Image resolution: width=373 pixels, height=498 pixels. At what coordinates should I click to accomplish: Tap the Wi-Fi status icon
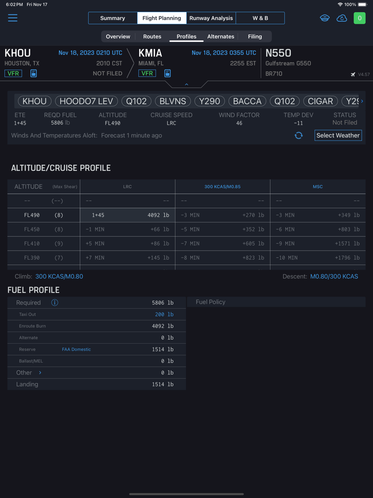[340, 4]
